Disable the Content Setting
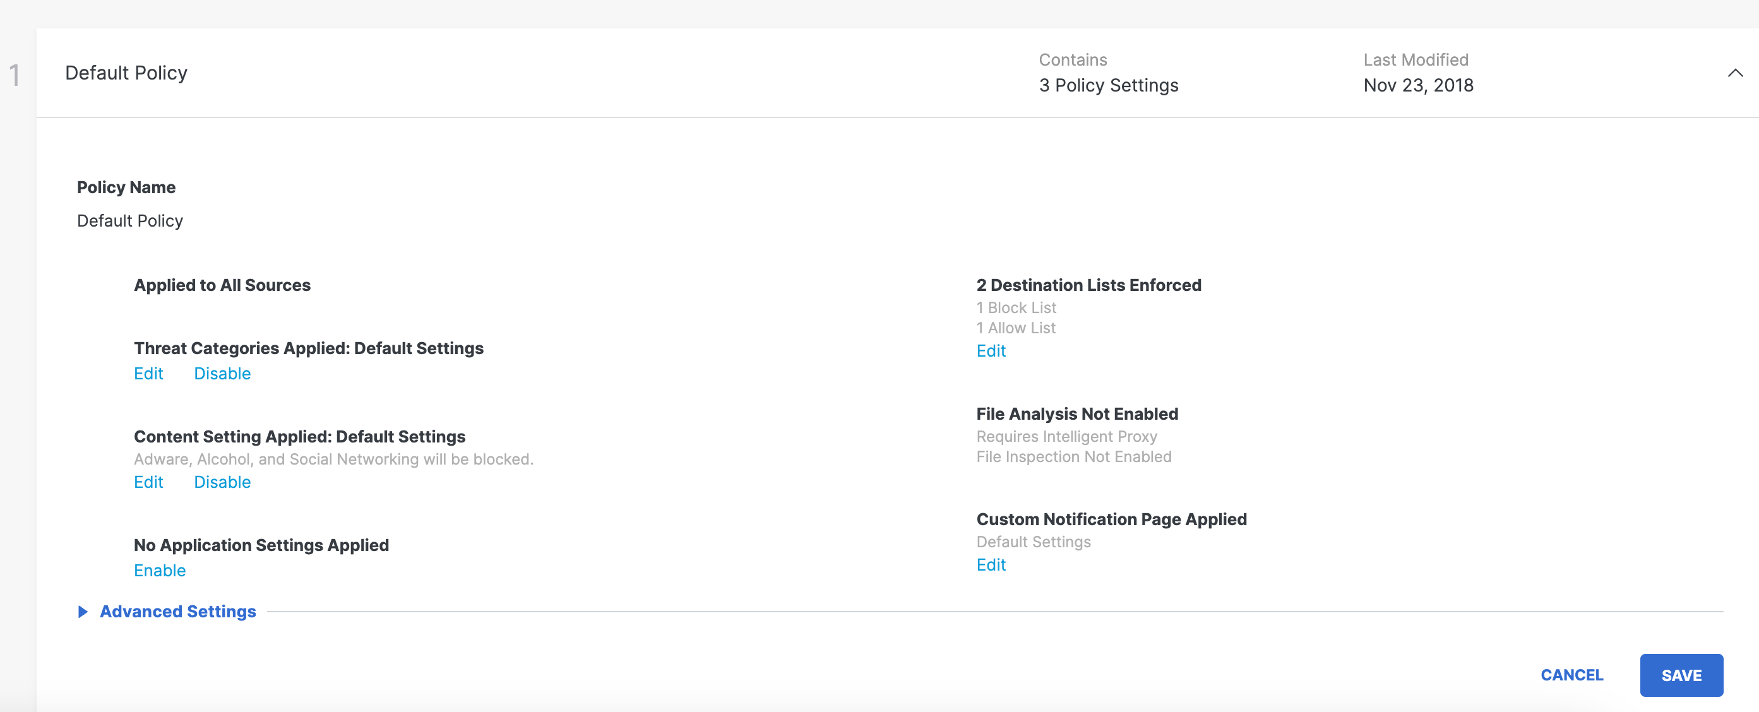The image size is (1759, 712). tap(222, 482)
